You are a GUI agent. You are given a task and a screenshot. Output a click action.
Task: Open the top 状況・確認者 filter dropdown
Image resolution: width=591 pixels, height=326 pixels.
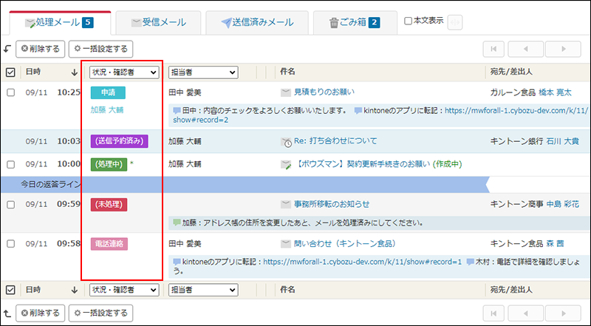[x=123, y=72]
